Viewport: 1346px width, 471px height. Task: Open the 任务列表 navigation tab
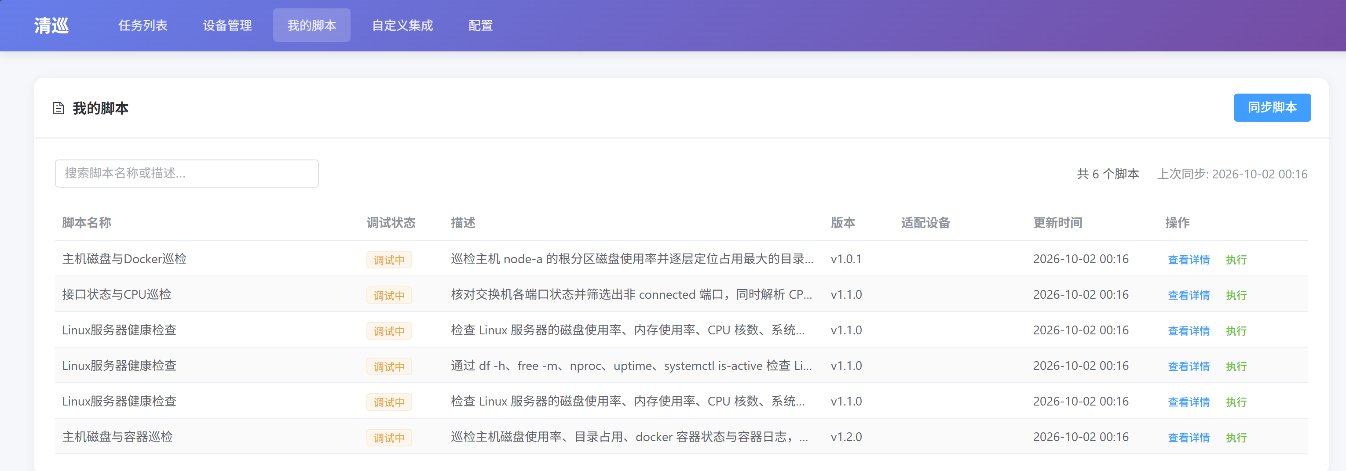(143, 25)
